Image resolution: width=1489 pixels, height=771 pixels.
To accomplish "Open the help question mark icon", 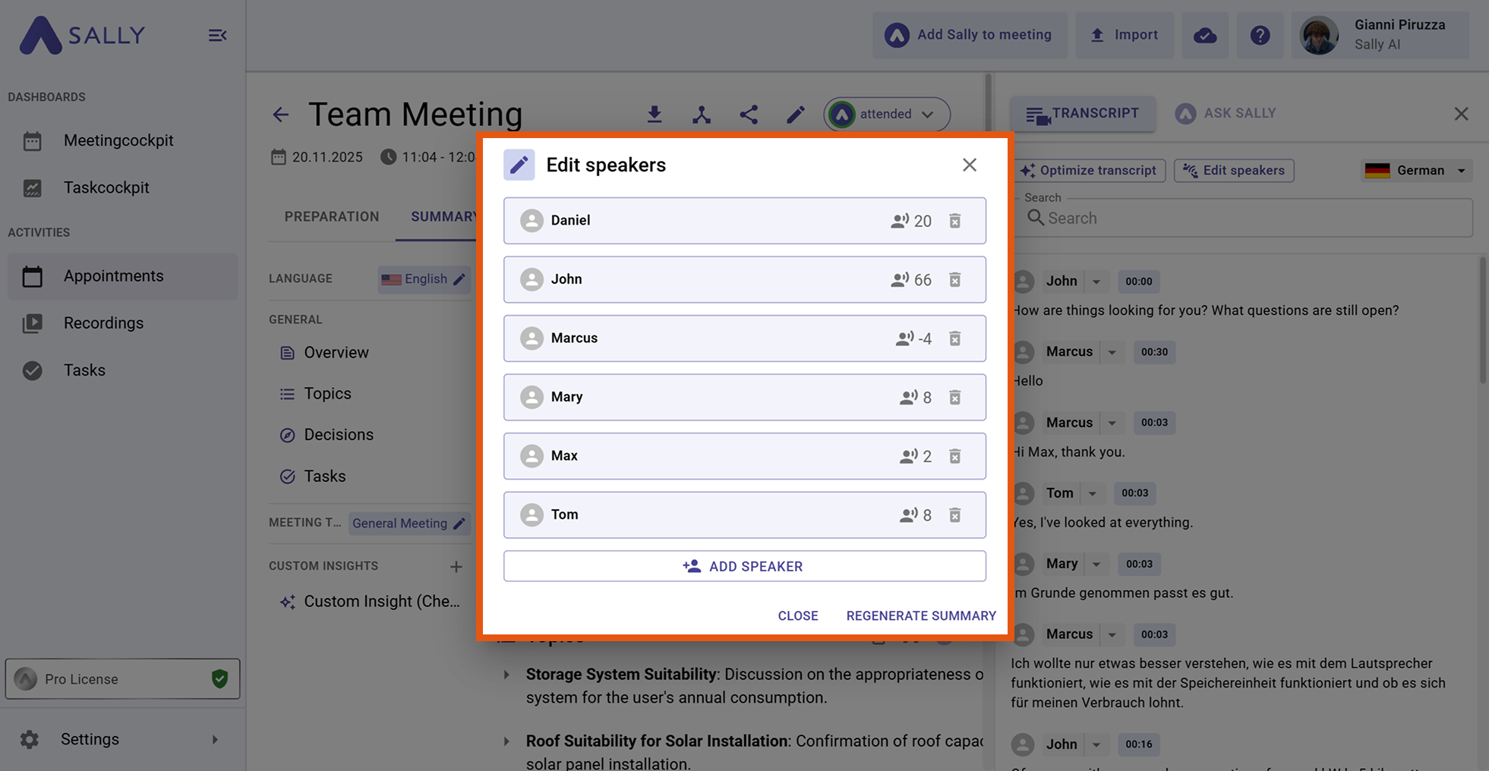I will pos(1260,36).
